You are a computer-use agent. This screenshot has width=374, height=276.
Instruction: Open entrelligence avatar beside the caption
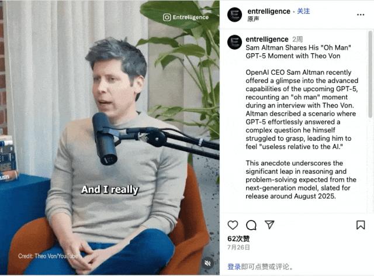pos(235,42)
